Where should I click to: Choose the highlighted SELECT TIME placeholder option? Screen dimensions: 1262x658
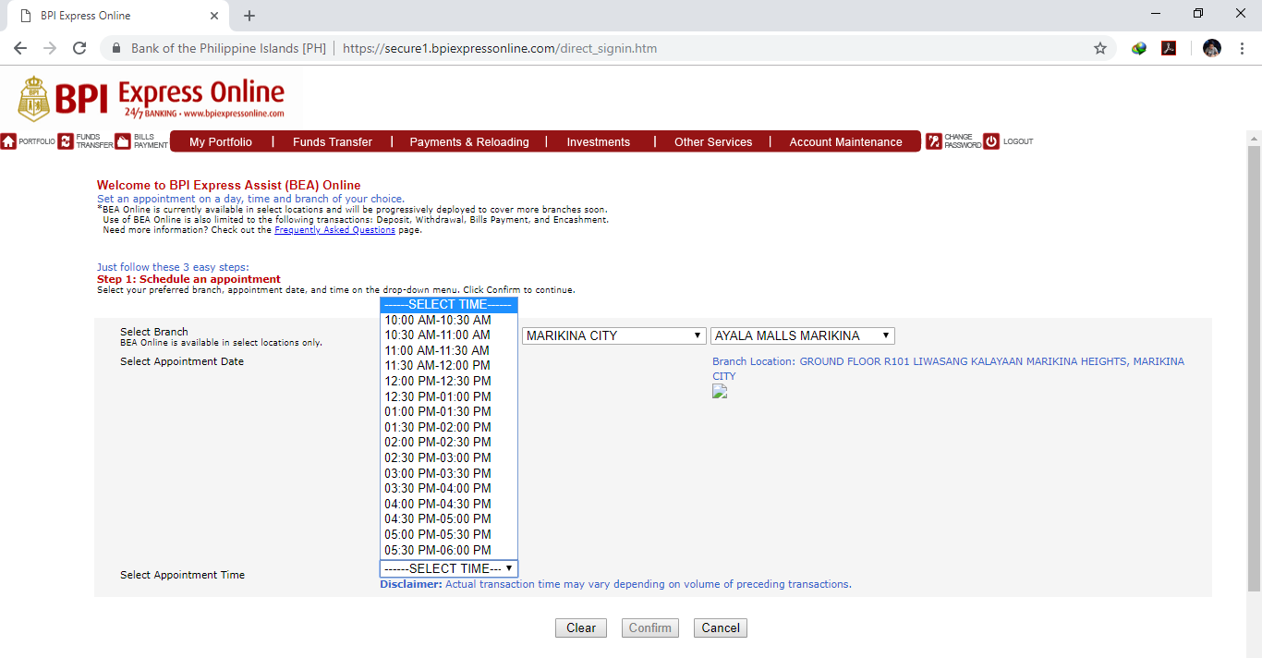(x=449, y=305)
